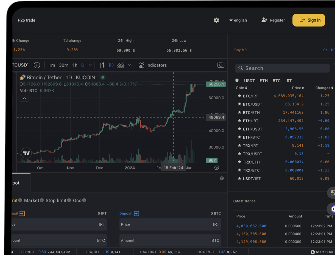Click the blue Deposit icon for BTC
Screen dimensions: 335x255
click(136, 214)
